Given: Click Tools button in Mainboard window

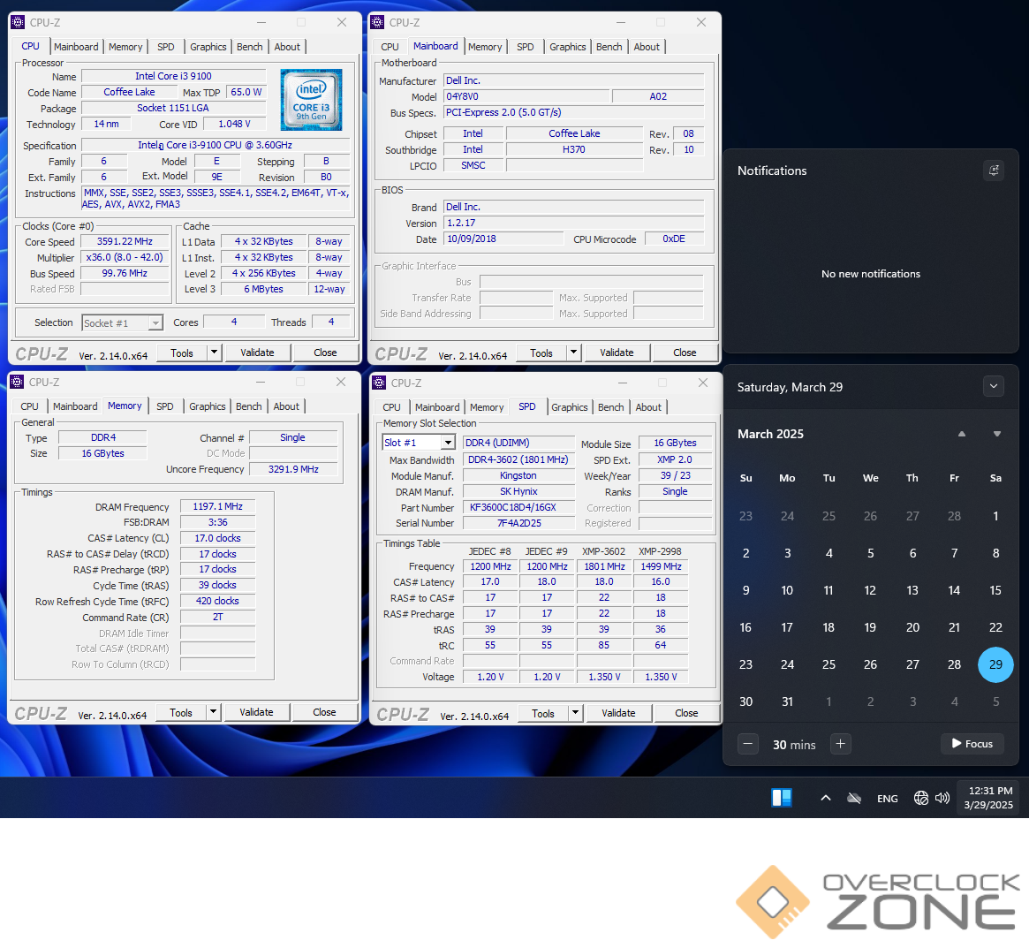Looking at the screenshot, I should (541, 353).
